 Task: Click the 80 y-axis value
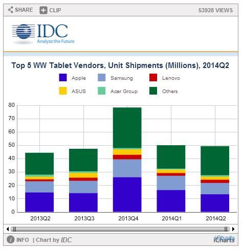pyautogui.click(x=12, y=105)
